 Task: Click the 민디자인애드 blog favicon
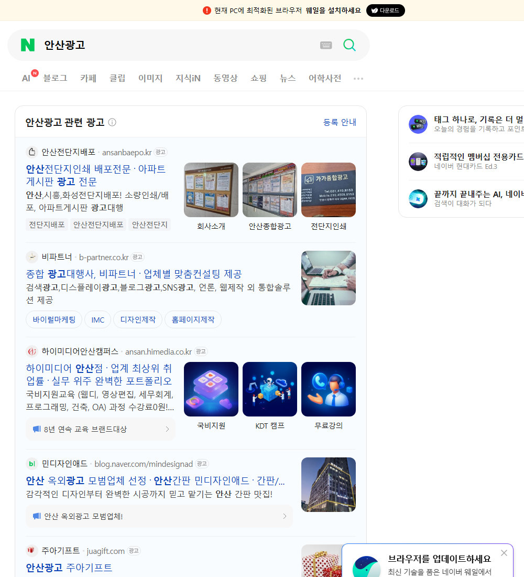(x=32, y=464)
